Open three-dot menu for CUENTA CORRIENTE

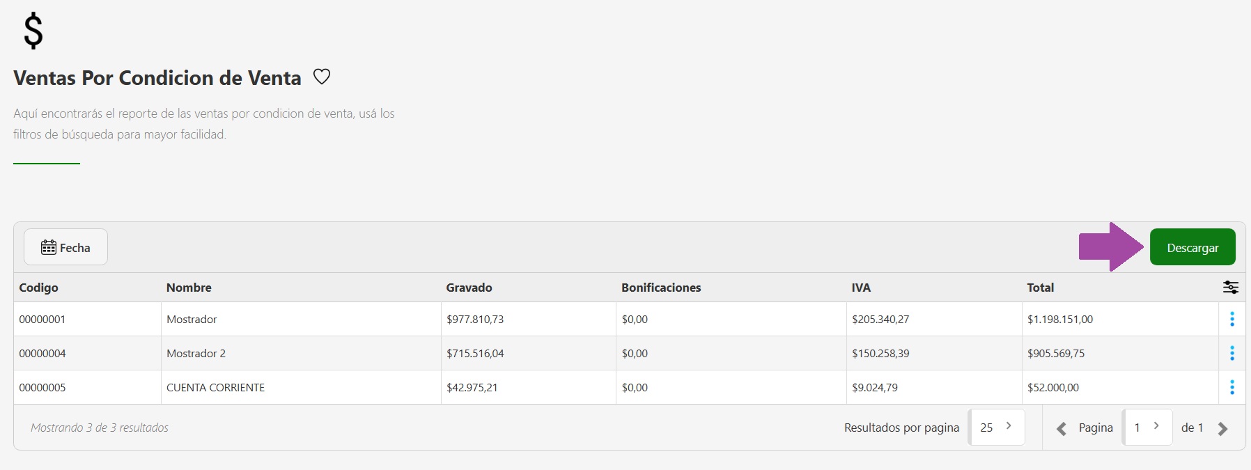[1231, 387]
